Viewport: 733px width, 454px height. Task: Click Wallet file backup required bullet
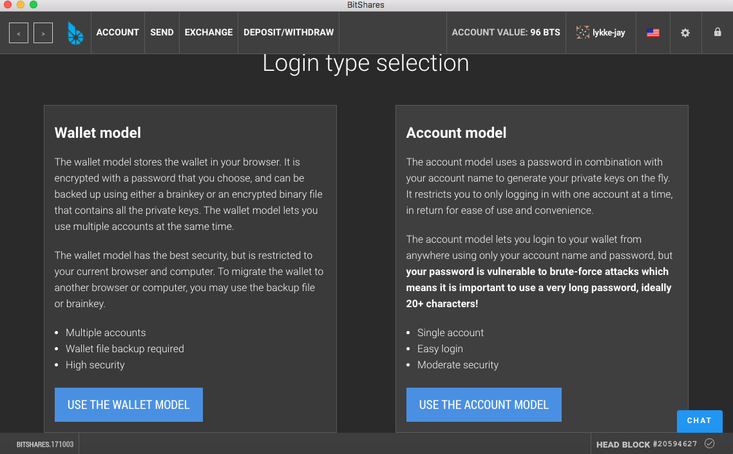[125, 349]
